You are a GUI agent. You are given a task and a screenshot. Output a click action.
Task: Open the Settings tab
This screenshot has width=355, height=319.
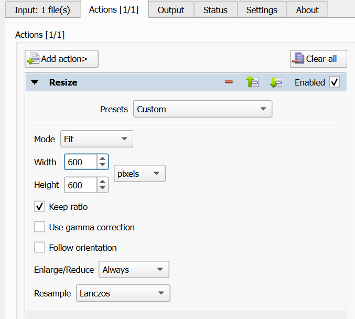click(262, 10)
